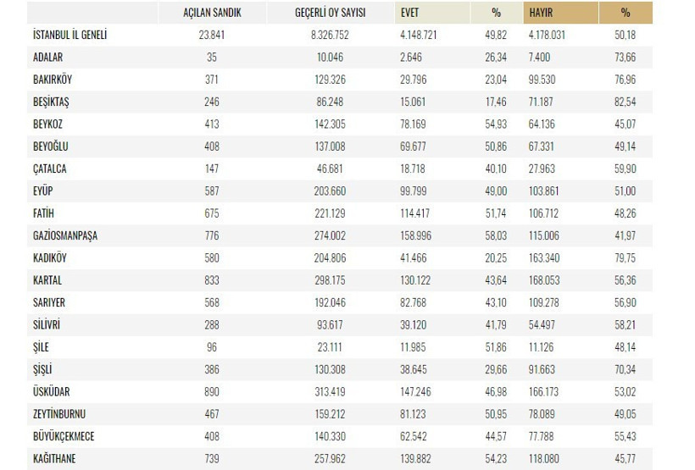Click the 8.326.752 valid votes cell

[331, 35]
